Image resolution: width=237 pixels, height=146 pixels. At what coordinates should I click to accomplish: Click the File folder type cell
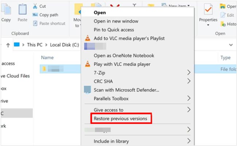click(x=228, y=69)
